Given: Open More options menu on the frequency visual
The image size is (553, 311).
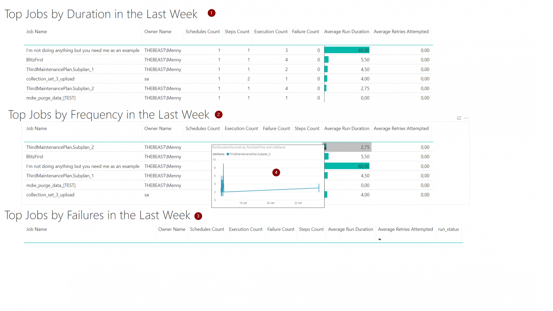Looking at the screenshot, I should tap(467, 118).
